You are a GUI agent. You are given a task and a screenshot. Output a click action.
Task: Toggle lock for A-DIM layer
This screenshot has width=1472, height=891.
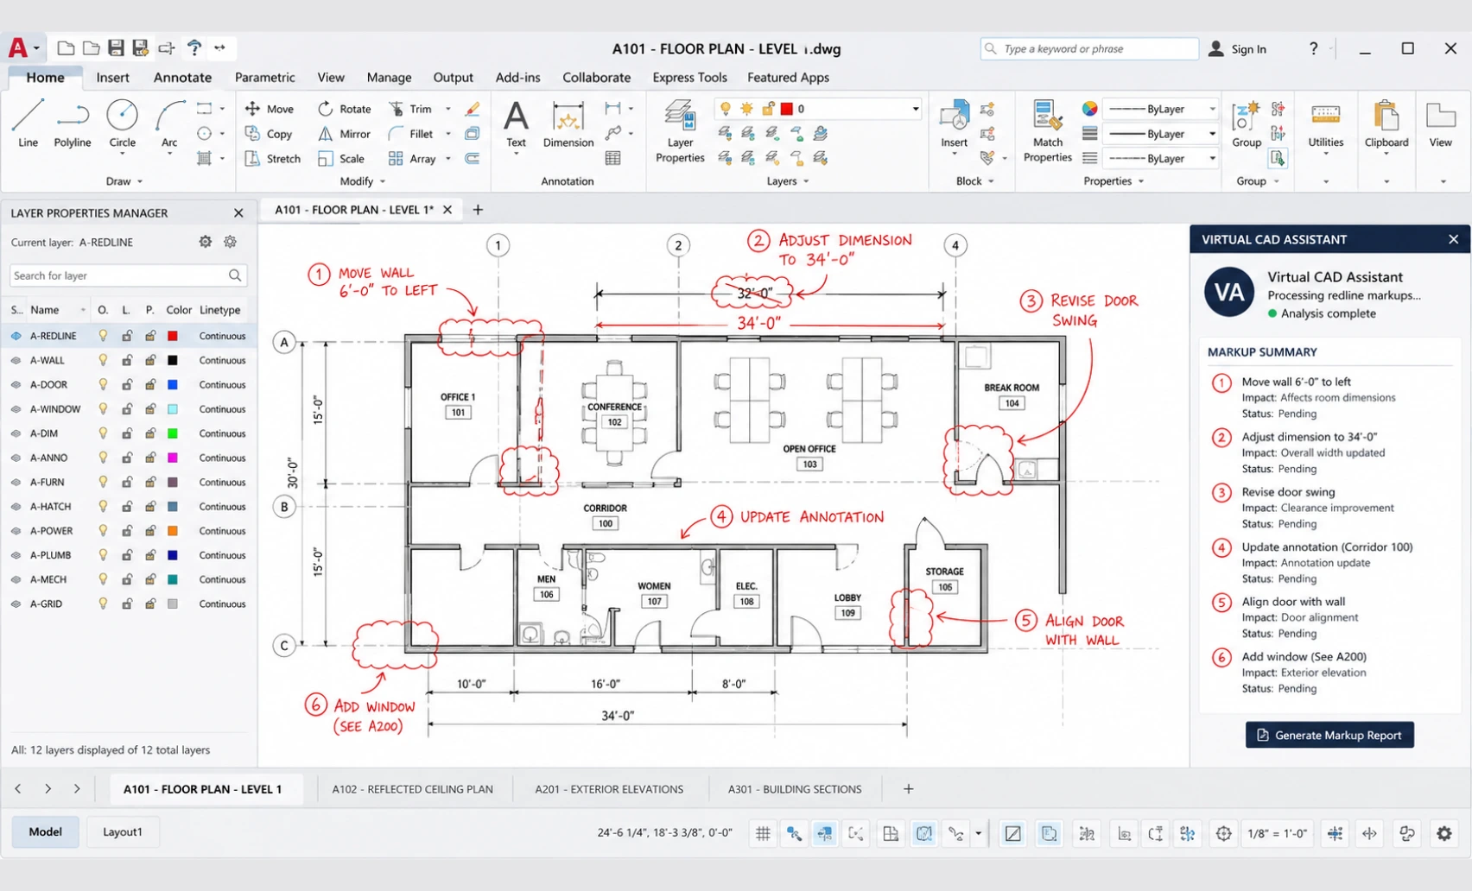[127, 433]
